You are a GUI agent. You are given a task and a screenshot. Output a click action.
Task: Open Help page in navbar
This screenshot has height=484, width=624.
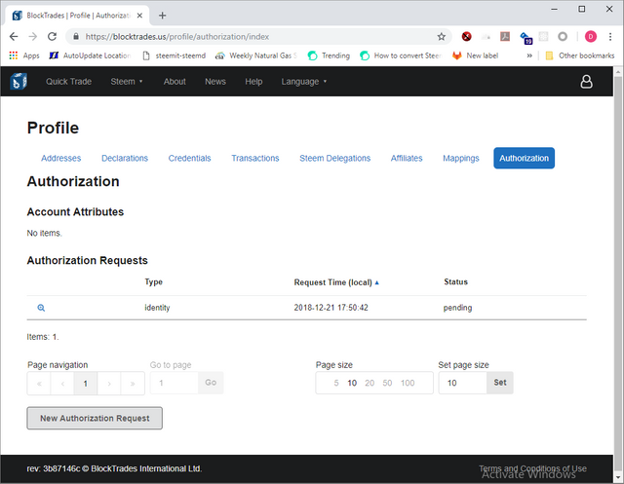coord(253,82)
